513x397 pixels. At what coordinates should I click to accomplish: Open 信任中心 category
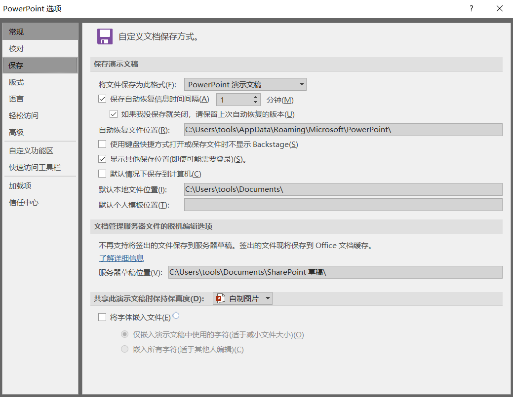click(x=40, y=203)
